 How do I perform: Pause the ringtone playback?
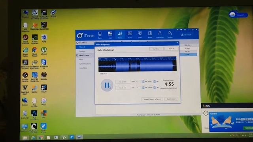click(107, 85)
